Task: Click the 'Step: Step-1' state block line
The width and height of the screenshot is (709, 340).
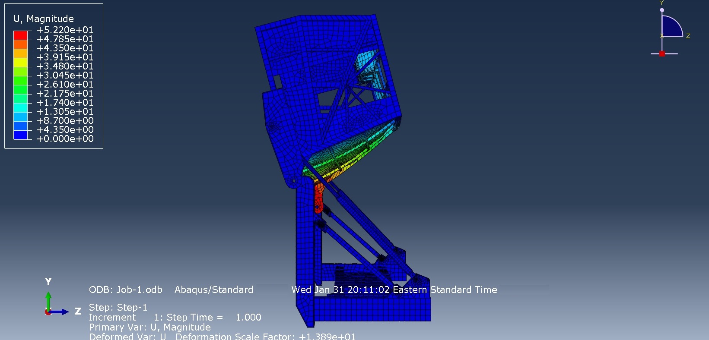Action: pos(118,307)
